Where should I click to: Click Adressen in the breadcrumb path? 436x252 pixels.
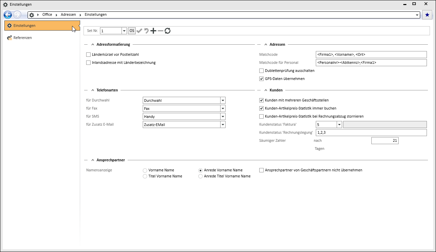pos(68,15)
